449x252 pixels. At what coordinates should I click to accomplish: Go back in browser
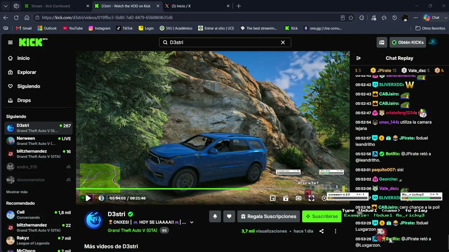coord(6,17)
